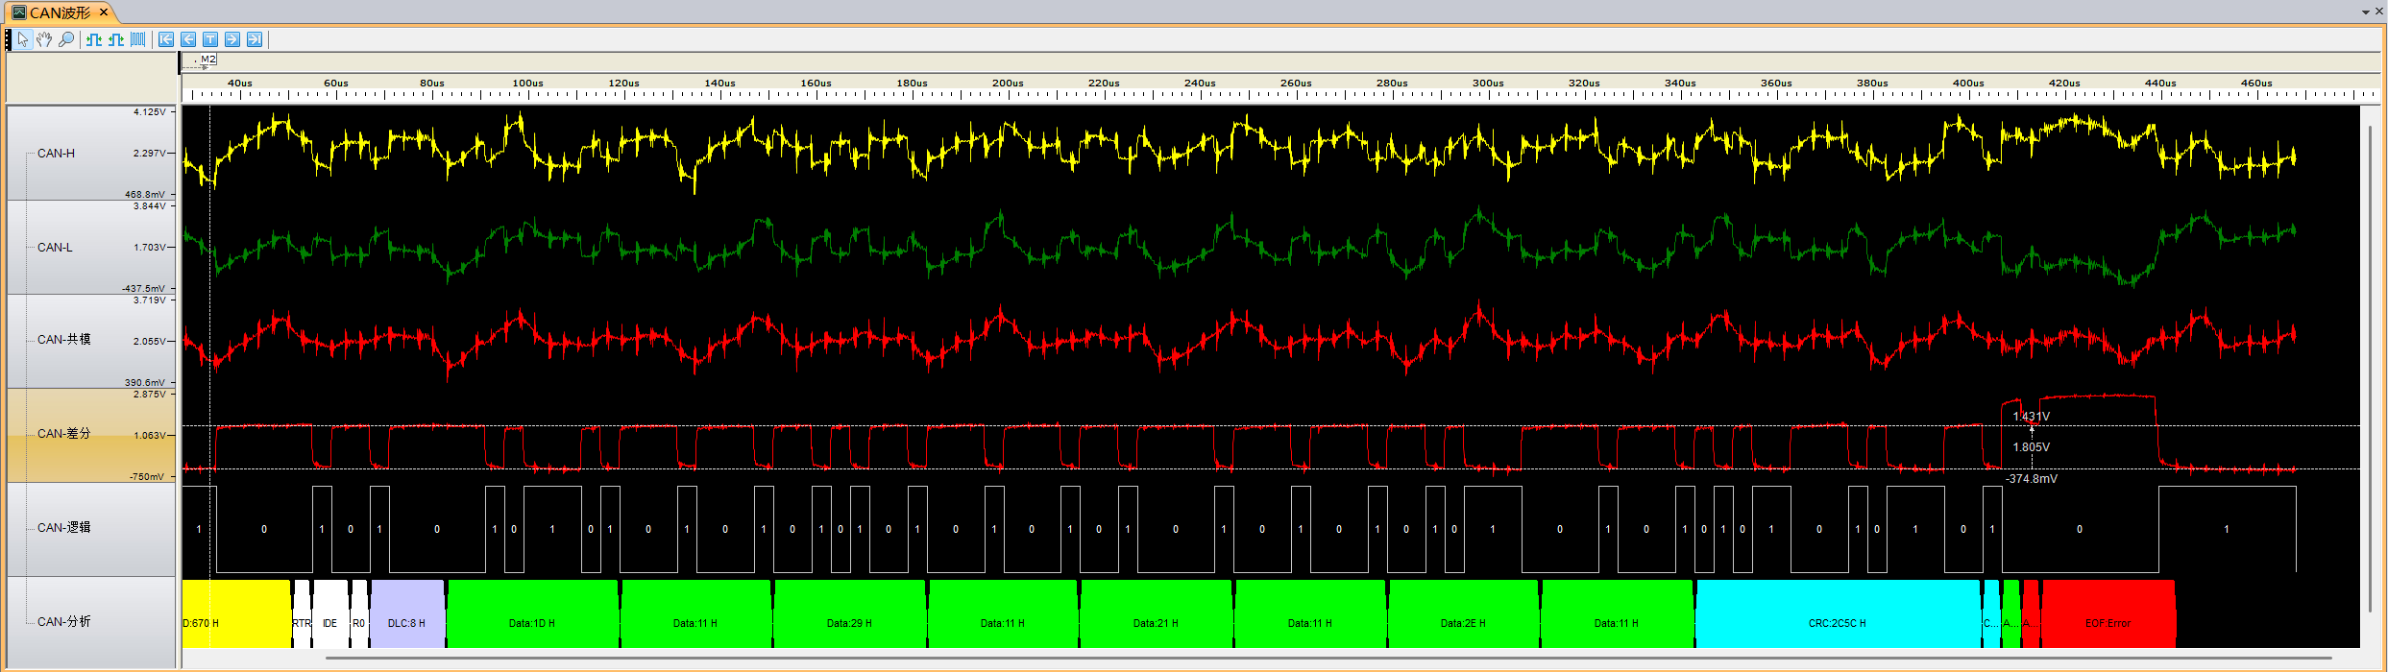This screenshot has width=2388, height=672.
Task: Close the CAN波形 tab
Action: click(104, 12)
